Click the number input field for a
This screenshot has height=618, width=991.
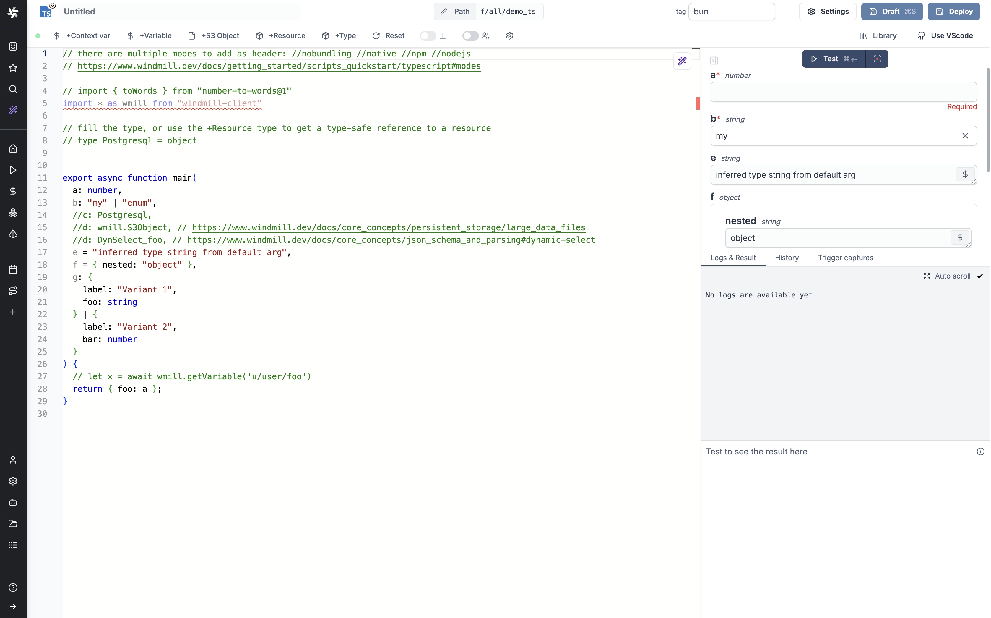click(x=843, y=92)
